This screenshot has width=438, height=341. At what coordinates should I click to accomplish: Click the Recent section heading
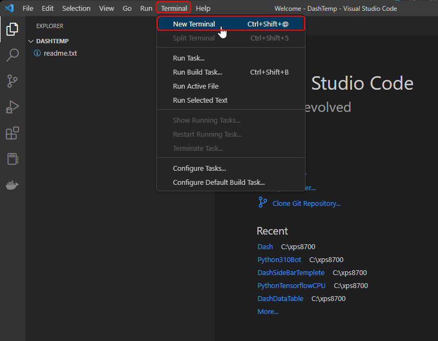coord(273,231)
